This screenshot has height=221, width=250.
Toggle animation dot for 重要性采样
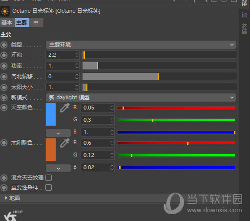pyautogui.click(x=4, y=188)
